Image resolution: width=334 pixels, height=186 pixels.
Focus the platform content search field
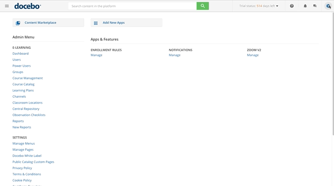(133, 6)
